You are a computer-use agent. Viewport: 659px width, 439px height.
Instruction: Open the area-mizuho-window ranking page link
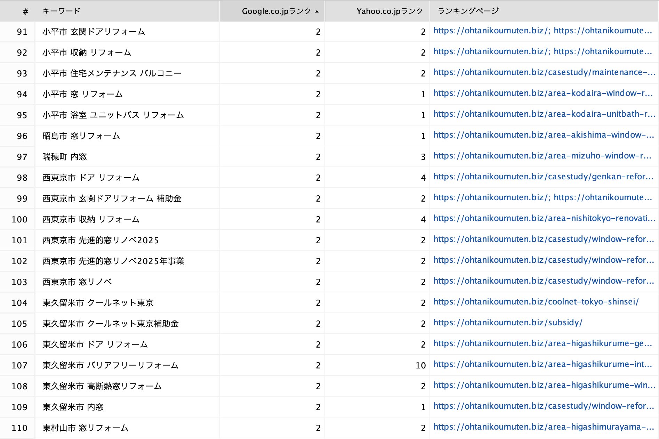[x=542, y=156]
